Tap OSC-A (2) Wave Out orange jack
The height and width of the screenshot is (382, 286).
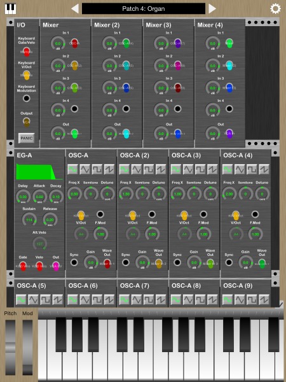pyautogui.click(x=158, y=264)
